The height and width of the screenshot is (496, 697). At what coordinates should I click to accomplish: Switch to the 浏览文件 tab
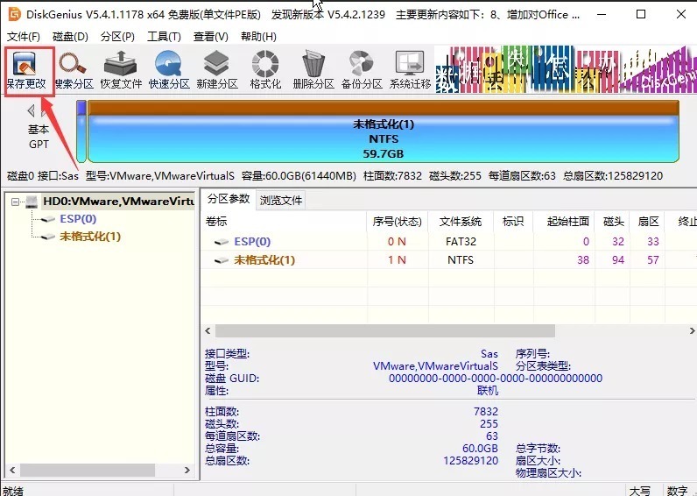click(280, 200)
